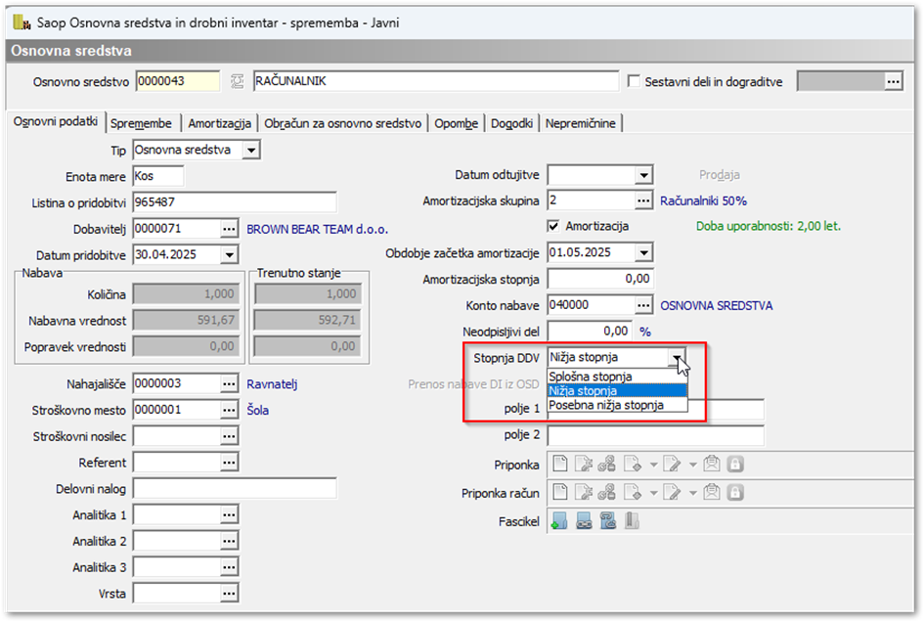The height and width of the screenshot is (622, 924).
Task: Click the second Fascikel folder icon
Action: [x=584, y=521]
